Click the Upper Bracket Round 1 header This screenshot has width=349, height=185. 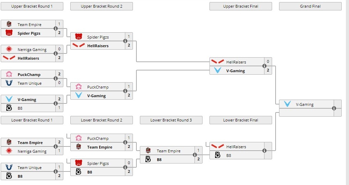pyautogui.click(x=32, y=6)
